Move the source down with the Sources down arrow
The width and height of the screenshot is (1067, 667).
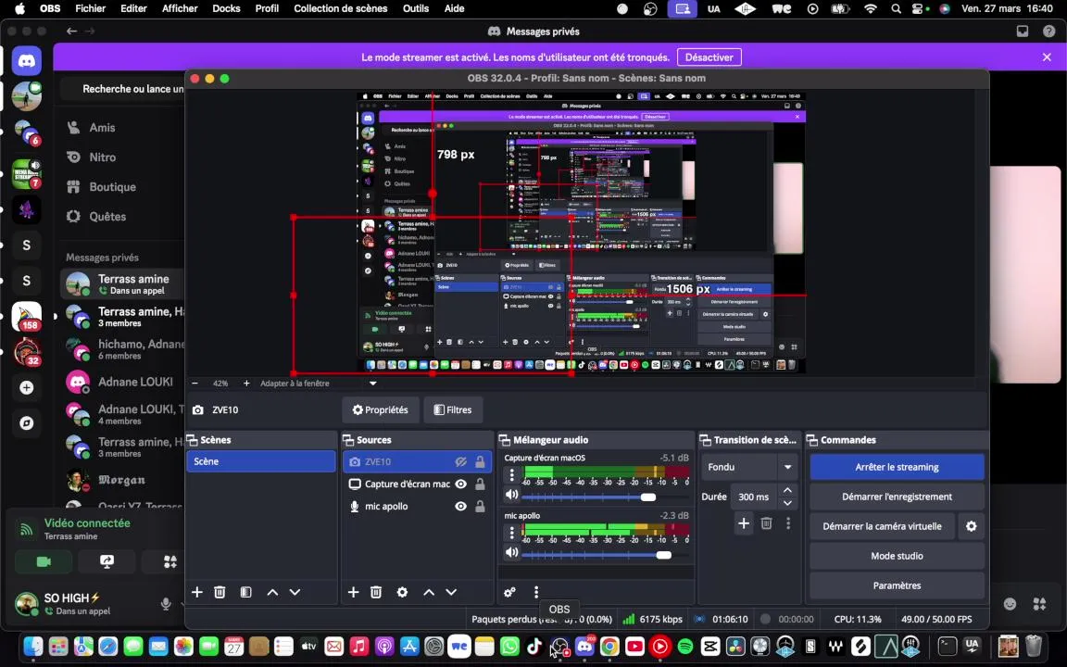tap(451, 592)
